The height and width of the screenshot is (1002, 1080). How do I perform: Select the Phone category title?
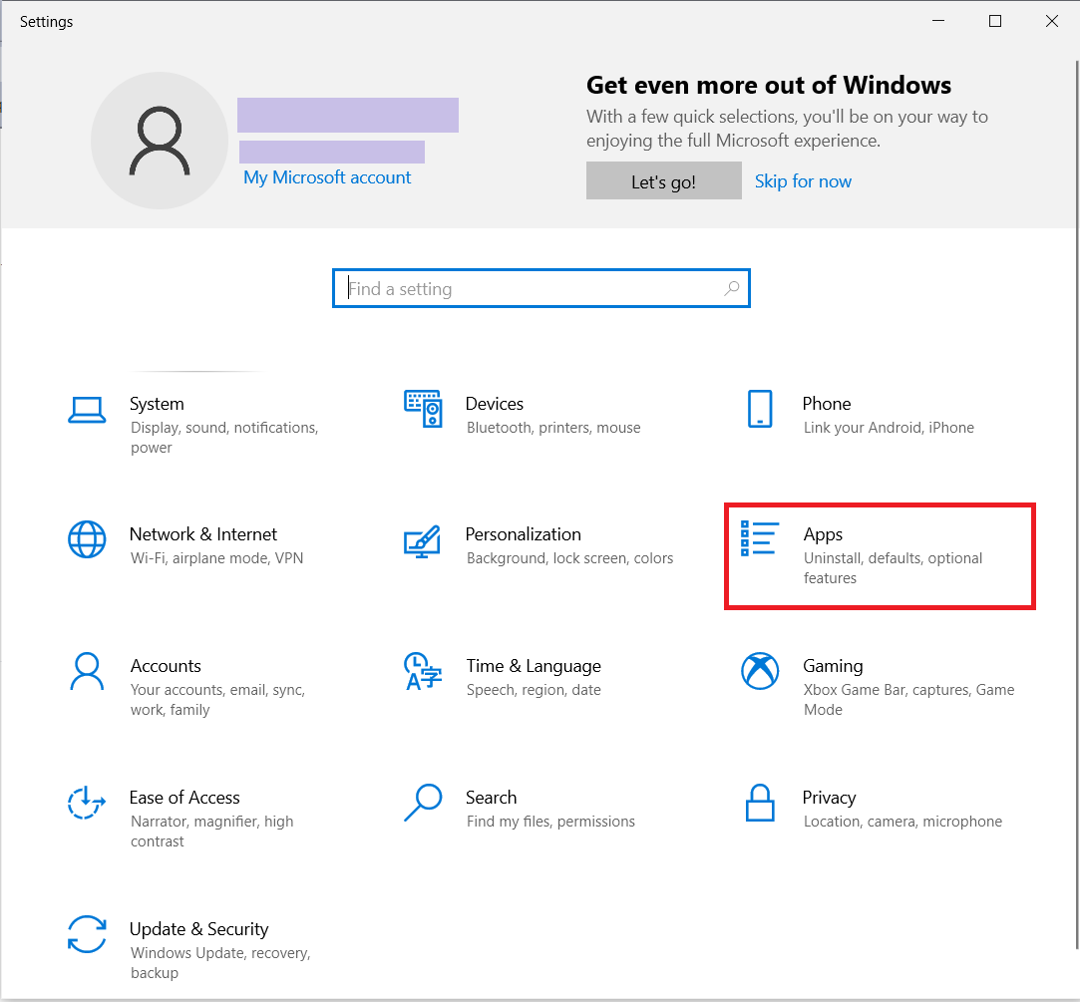point(827,404)
